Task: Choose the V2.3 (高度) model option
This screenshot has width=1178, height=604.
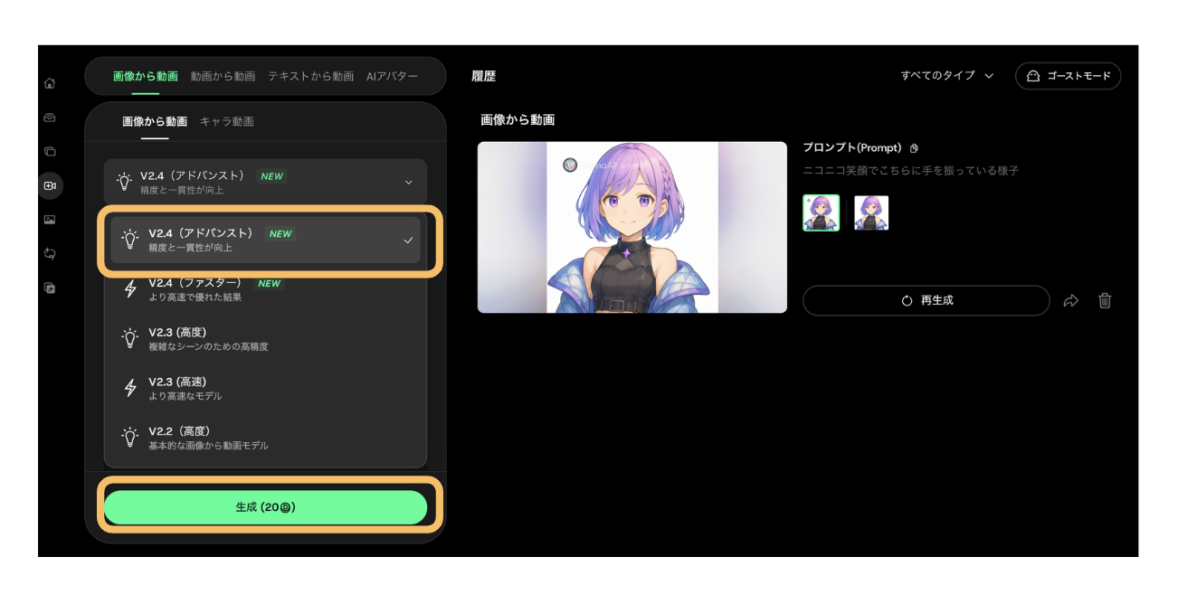Action: click(x=265, y=338)
